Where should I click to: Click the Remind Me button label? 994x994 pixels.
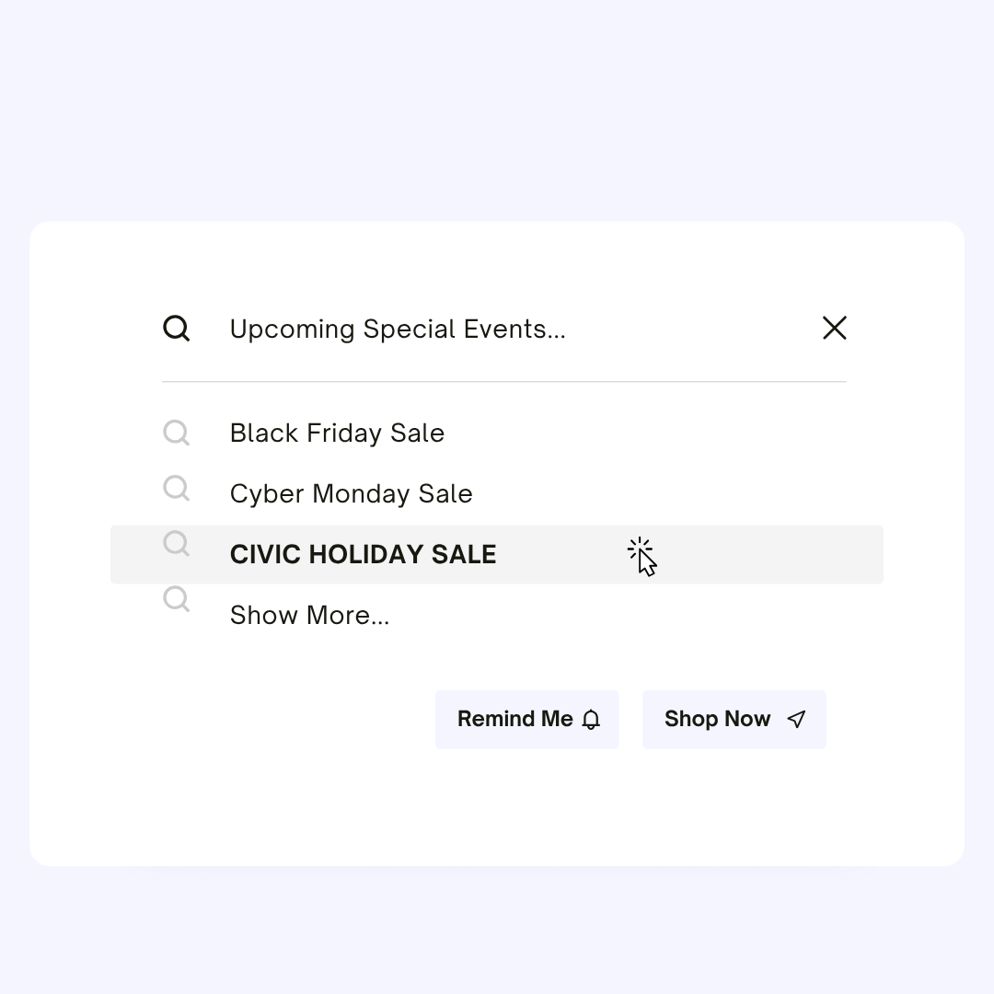tap(514, 719)
